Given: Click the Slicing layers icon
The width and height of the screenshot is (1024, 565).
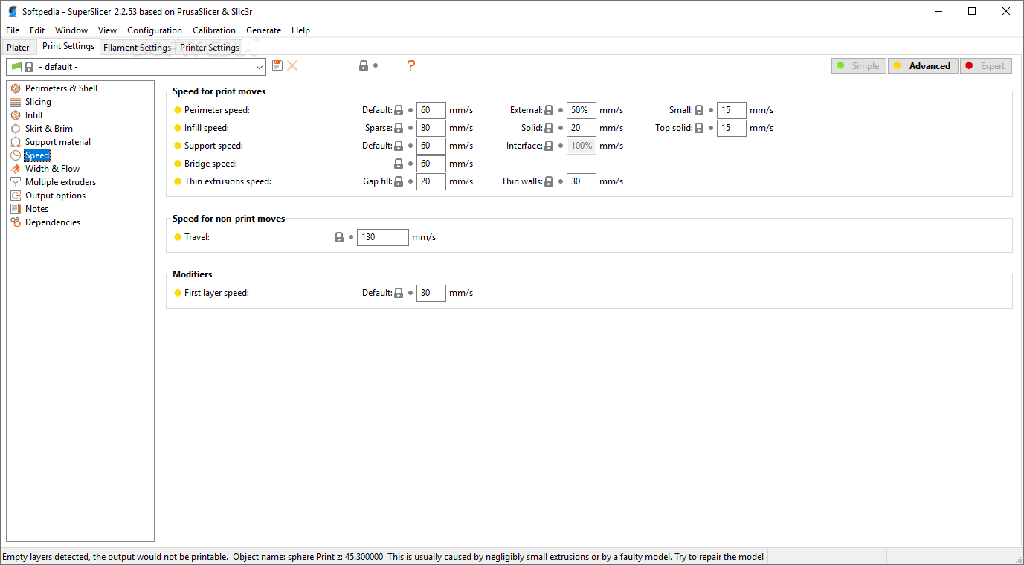Looking at the screenshot, I should tap(16, 102).
